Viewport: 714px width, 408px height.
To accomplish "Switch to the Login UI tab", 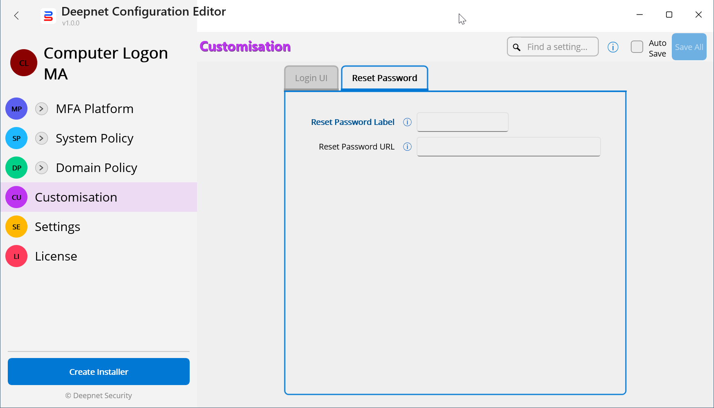I will coord(311,78).
